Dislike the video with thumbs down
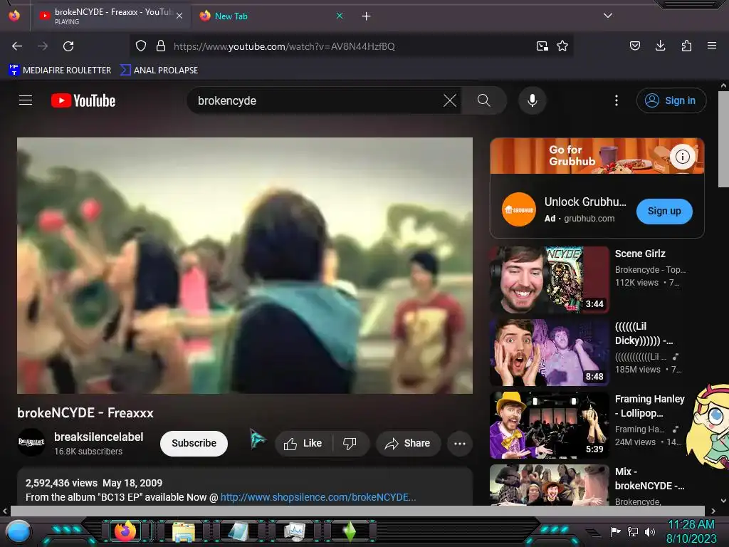Image resolution: width=729 pixels, height=547 pixels. point(350,443)
